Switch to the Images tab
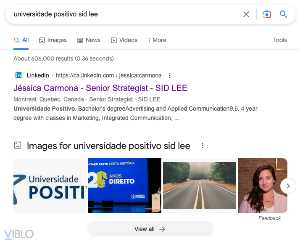Image resolution: width=300 pixels, height=244 pixels. [53, 40]
